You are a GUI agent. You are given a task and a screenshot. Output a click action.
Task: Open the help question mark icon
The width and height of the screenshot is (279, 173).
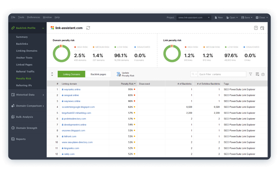256,28
